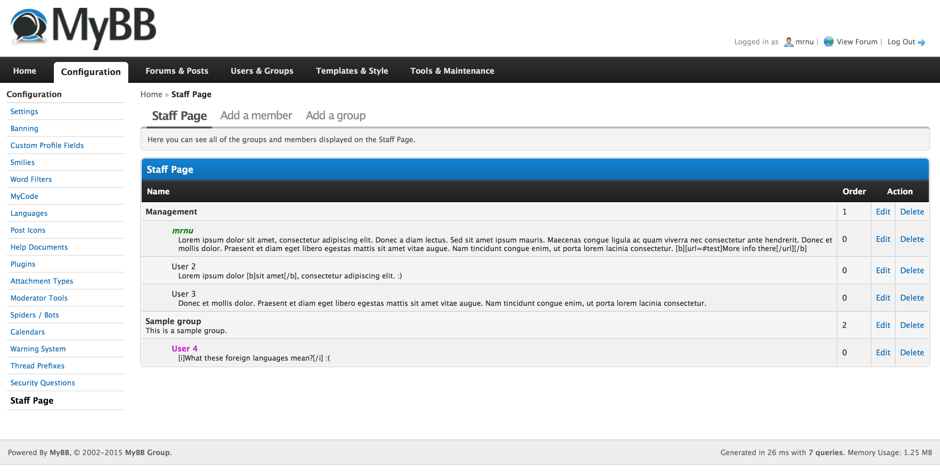Delete the Sample group row
The height and width of the screenshot is (476, 940).
(912, 325)
